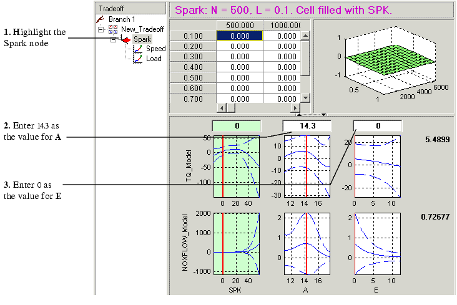Click the 500.000 column header

pos(240,26)
